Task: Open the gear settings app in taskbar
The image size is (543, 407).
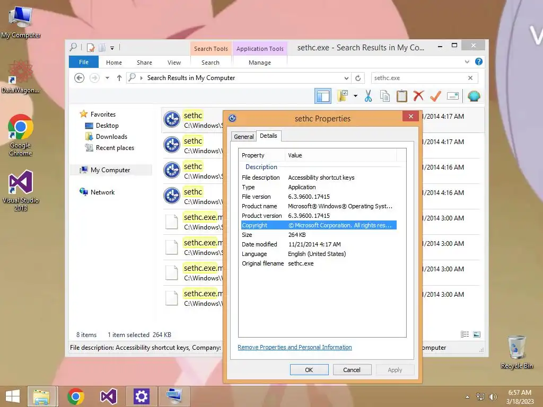Action: (141, 396)
